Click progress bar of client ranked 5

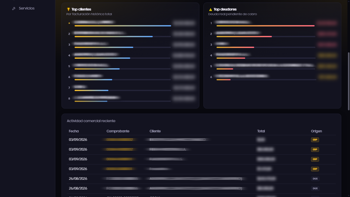[x=123, y=69]
